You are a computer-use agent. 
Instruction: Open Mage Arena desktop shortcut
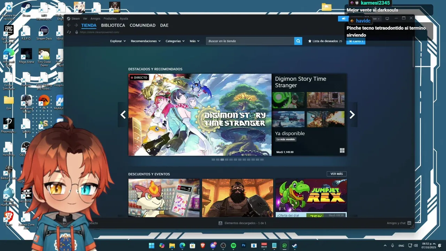pyautogui.click(x=26, y=56)
